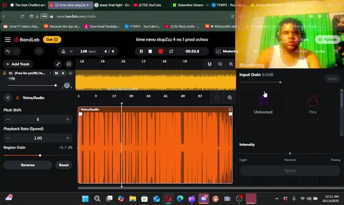Zoom out the region editor
The image size is (344, 205).
(x=217, y=98)
